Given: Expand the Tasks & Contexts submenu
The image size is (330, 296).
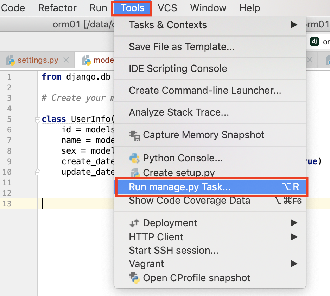Looking at the screenshot, I should coord(294,25).
